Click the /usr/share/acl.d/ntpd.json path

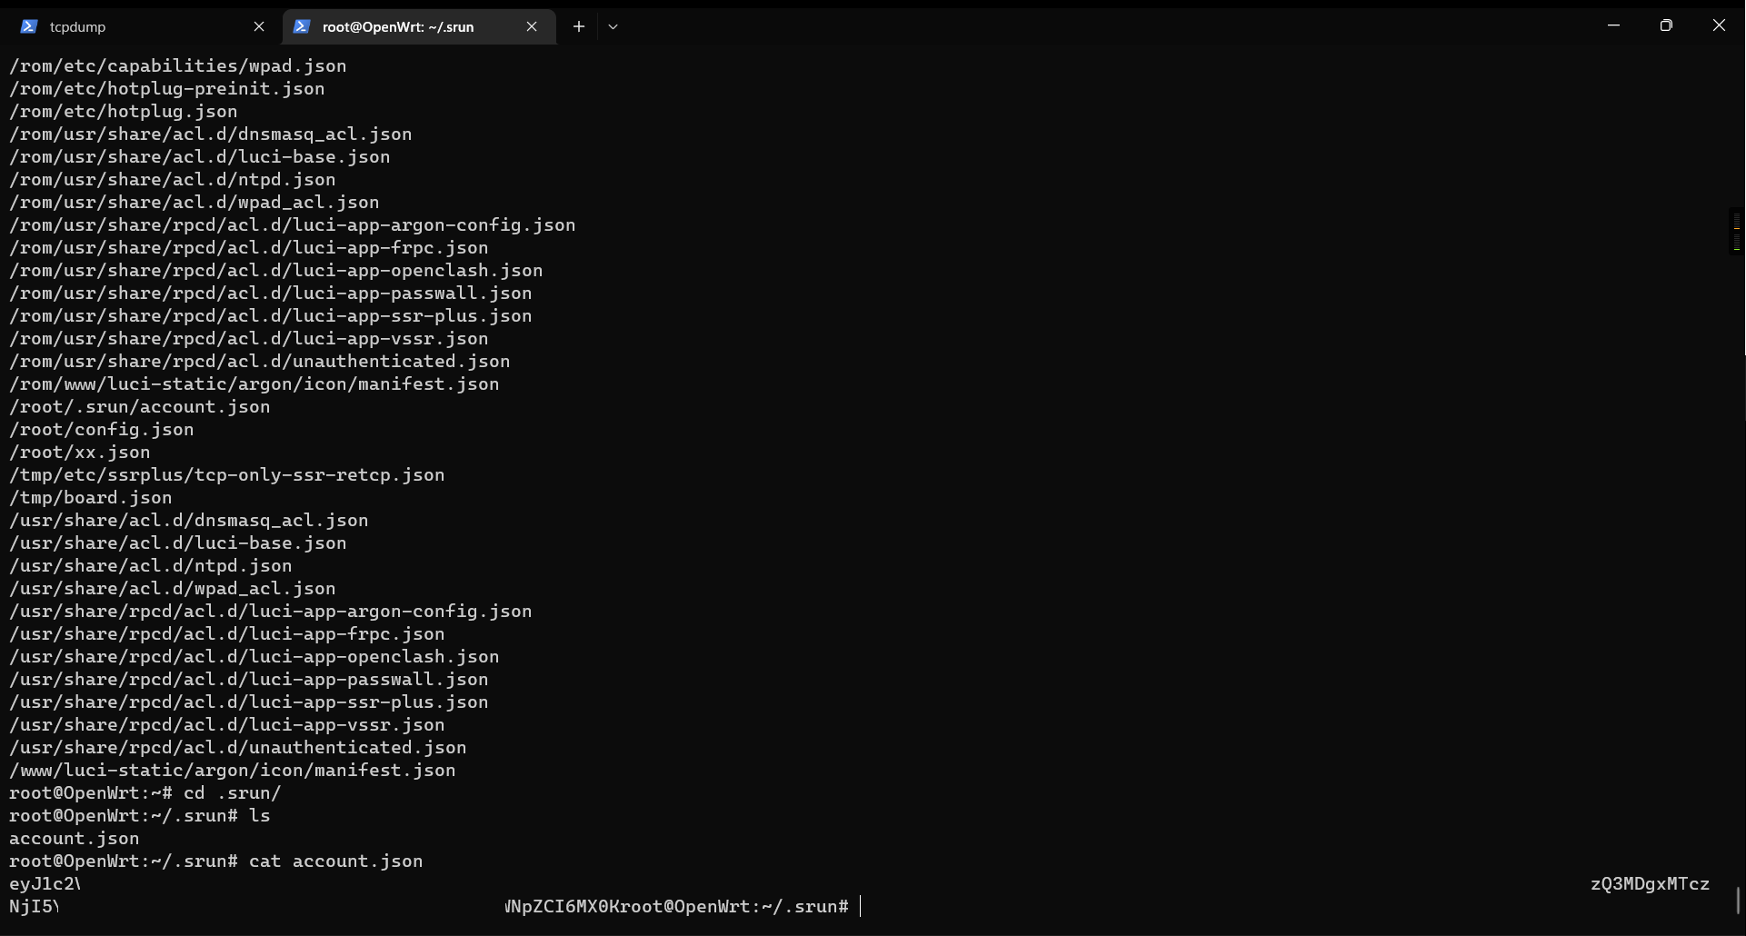tap(150, 565)
